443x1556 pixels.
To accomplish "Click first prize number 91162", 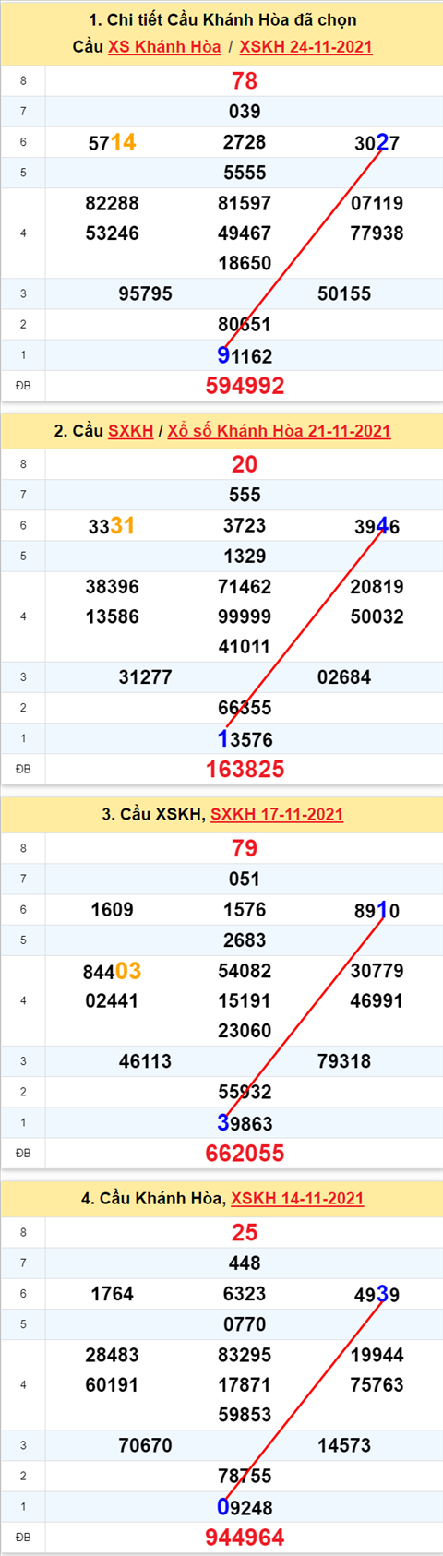I will coord(245,355).
